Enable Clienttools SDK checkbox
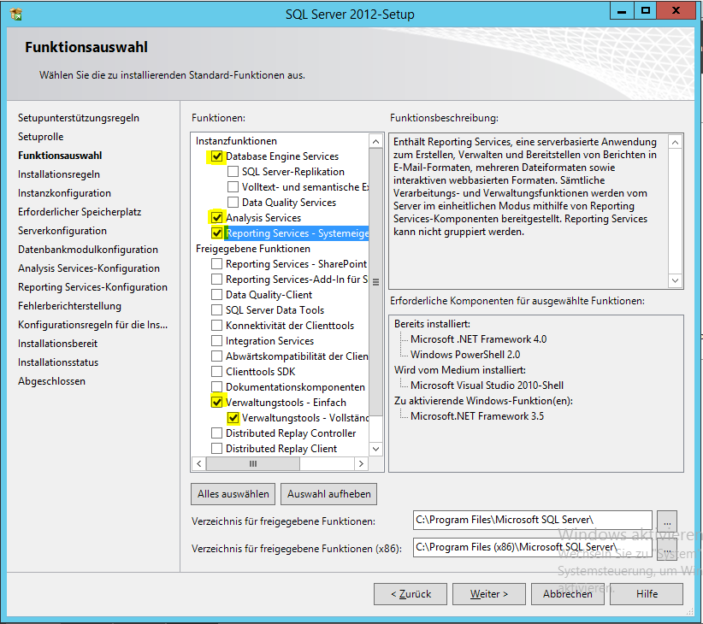 217,371
